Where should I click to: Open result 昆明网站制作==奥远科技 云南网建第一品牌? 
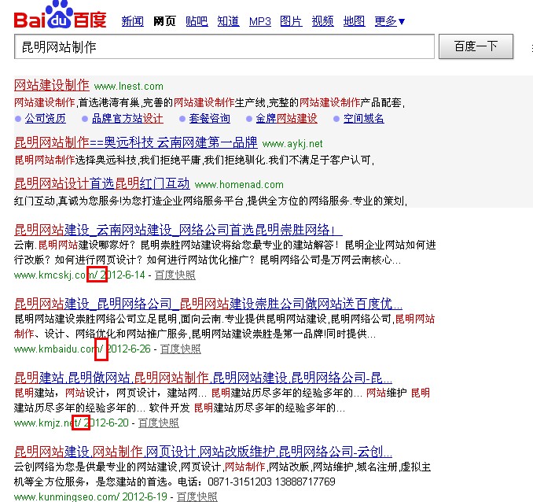point(136,142)
